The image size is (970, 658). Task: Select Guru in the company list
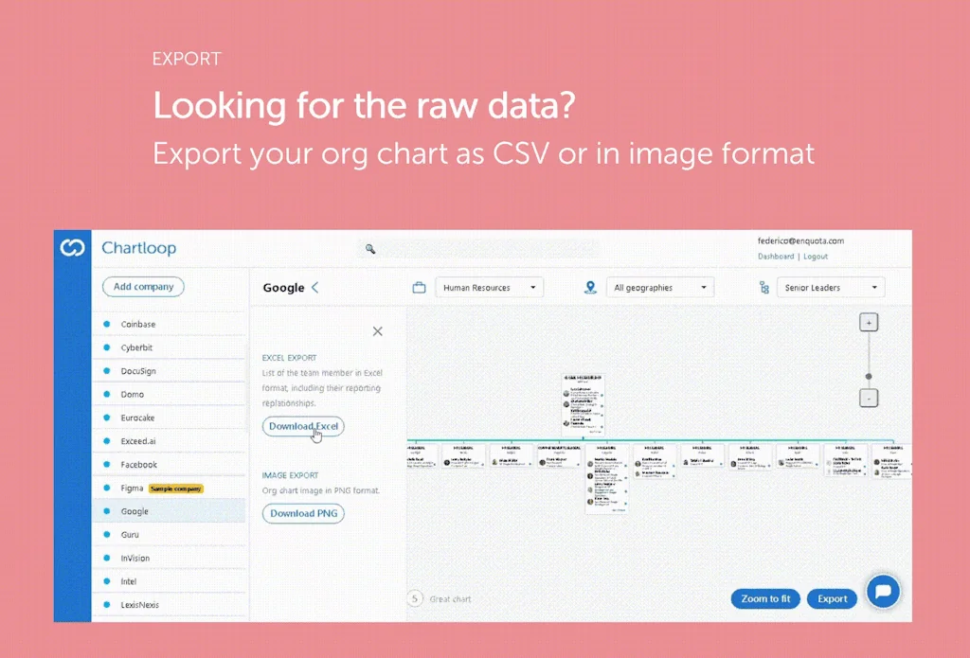[x=169, y=534]
